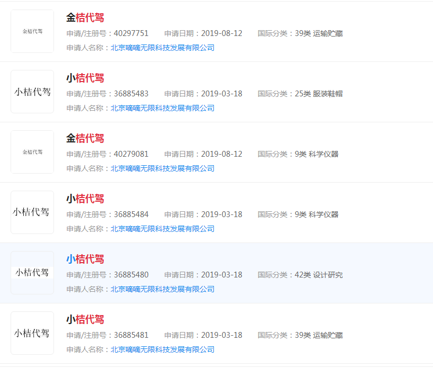The image size is (433, 368).
Task: Click application date 2019-03-18 of entry 36885480
Action: tap(221, 275)
